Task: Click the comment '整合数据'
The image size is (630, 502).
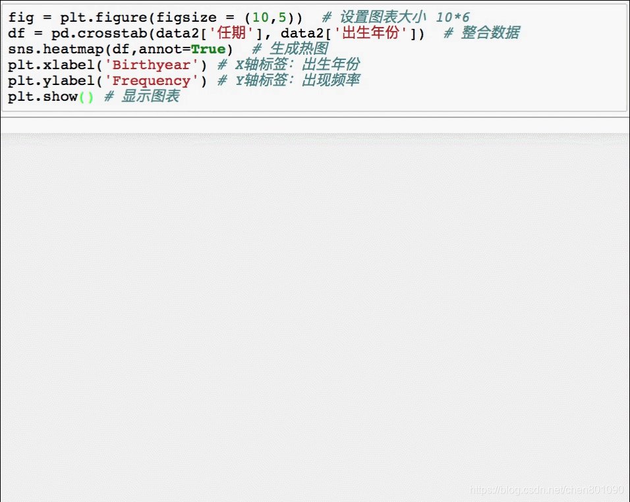Action: pos(482,33)
